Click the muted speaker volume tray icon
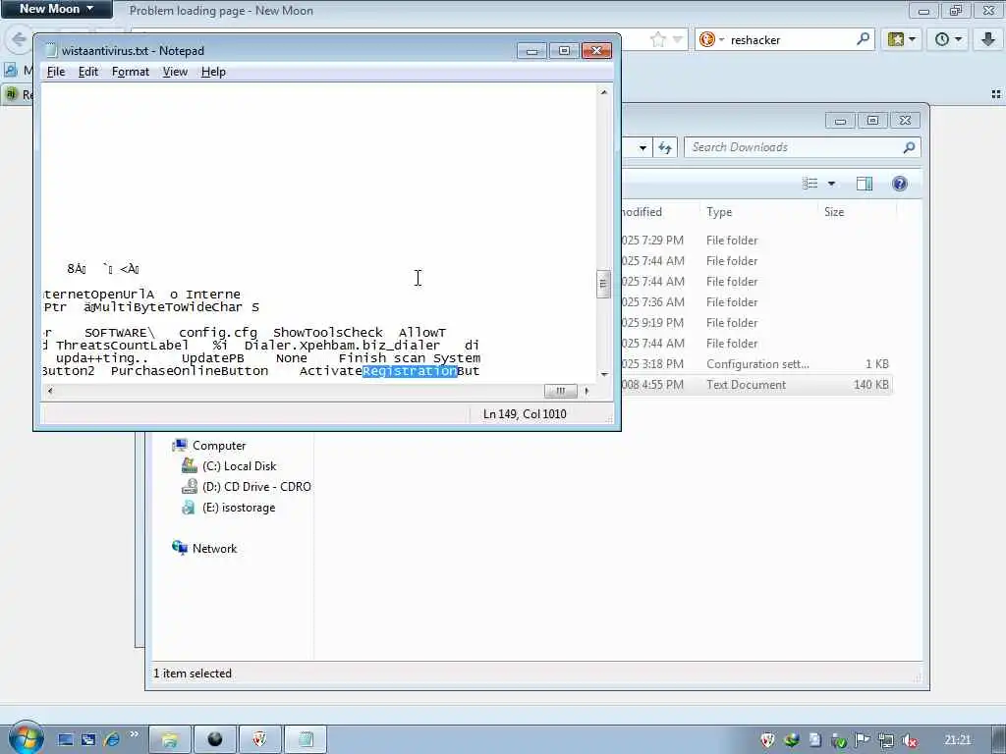This screenshot has width=1006, height=754. [x=909, y=740]
